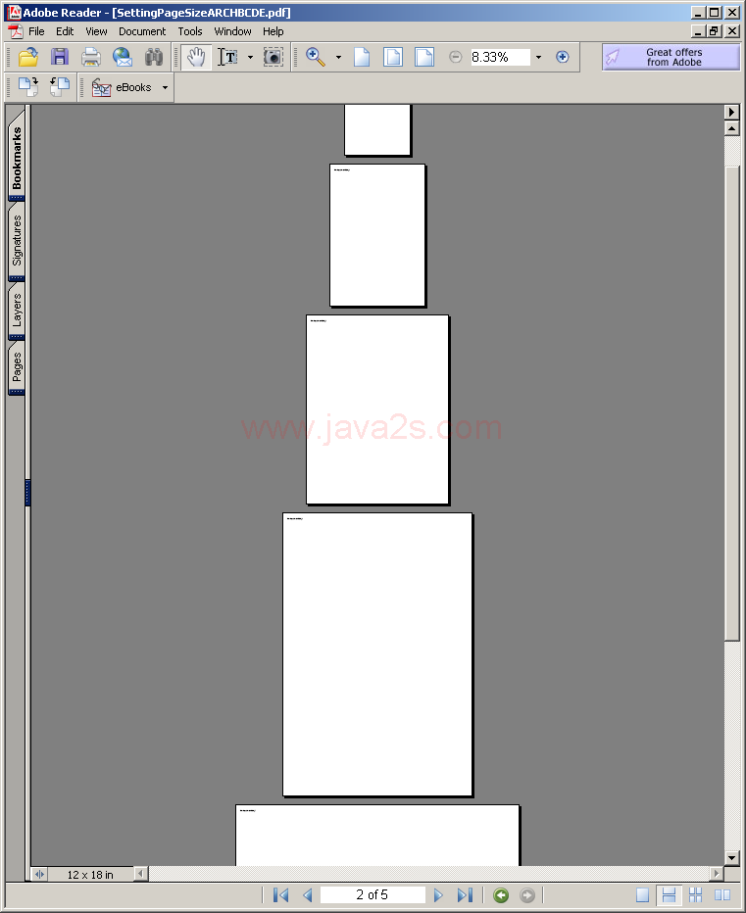Go to First Page button

pyautogui.click(x=281, y=895)
